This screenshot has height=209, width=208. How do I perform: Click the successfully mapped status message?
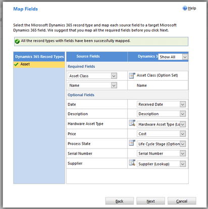tap(76, 41)
